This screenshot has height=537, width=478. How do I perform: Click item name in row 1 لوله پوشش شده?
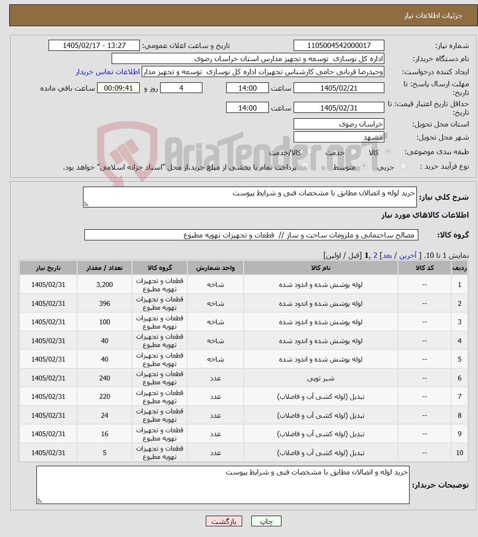(x=321, y=284)
